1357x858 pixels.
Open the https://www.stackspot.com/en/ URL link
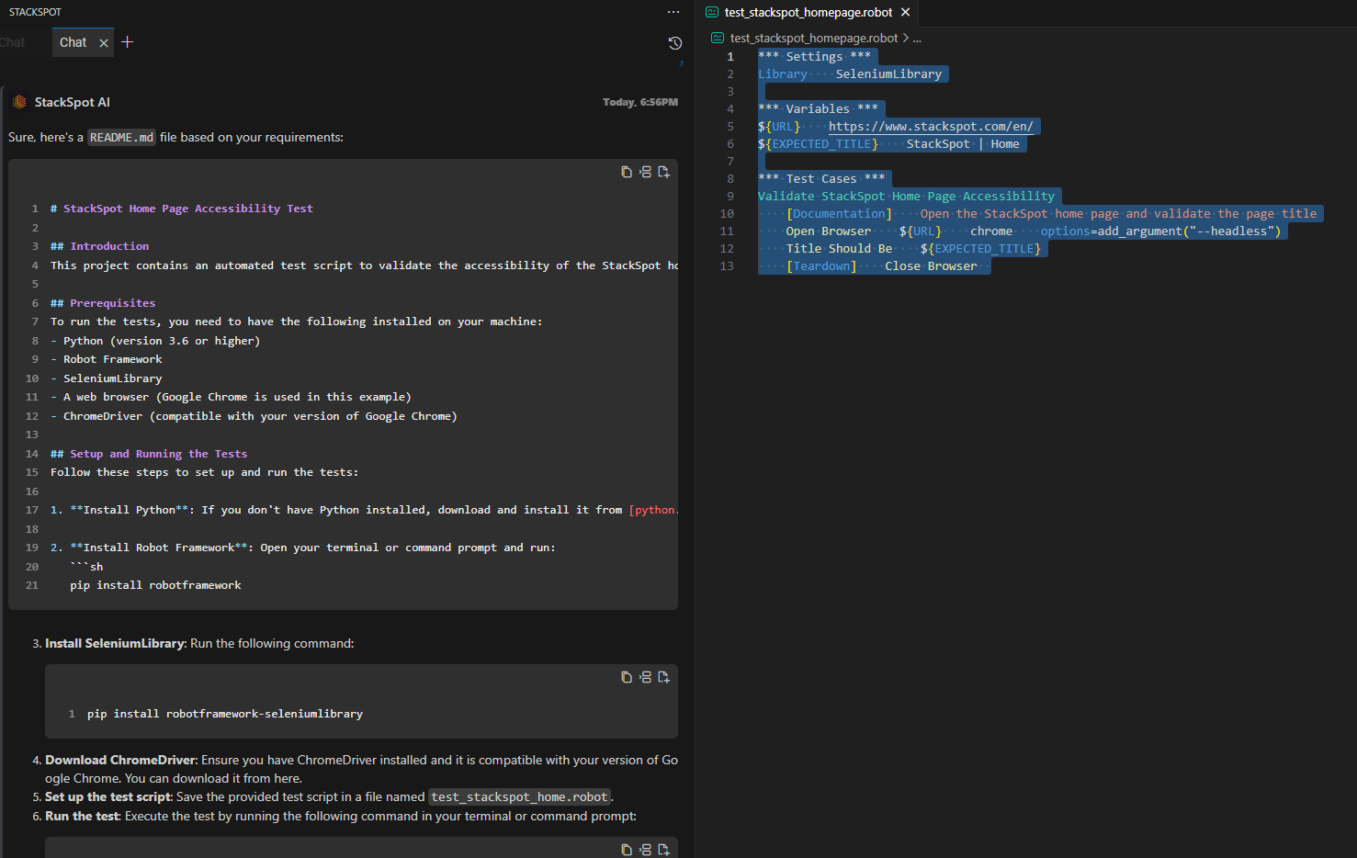931,127
